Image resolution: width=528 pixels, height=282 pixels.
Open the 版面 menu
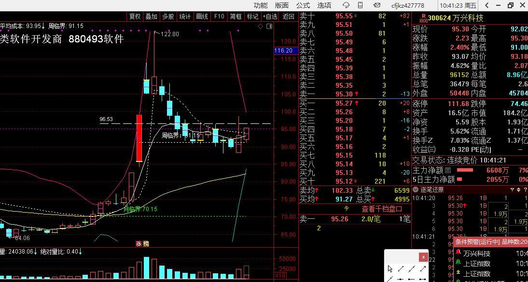point(282,5)
